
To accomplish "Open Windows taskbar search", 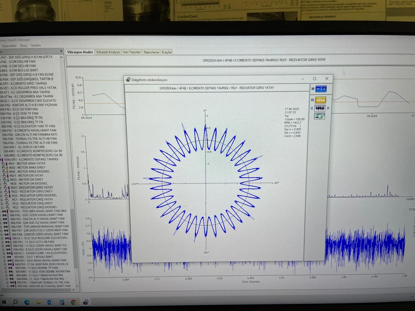I will [x=15, y=302].
